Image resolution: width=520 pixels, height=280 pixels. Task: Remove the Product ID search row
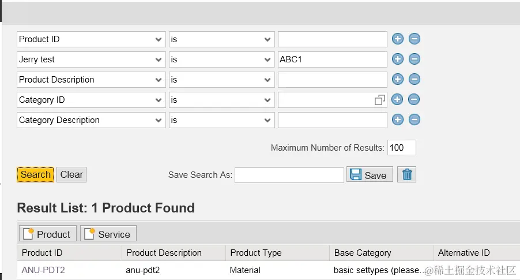point(414,39)
